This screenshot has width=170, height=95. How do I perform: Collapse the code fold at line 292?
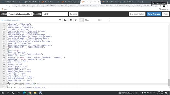coord(6,50)
